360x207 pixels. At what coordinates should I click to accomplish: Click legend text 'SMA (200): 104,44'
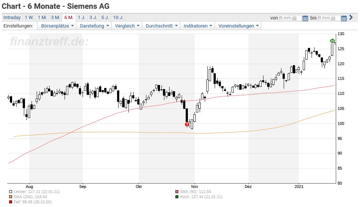pos(30,197)
